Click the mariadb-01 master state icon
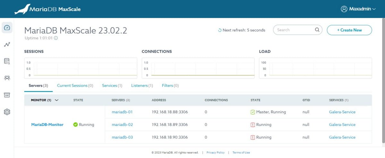 (x=253, y=112)
